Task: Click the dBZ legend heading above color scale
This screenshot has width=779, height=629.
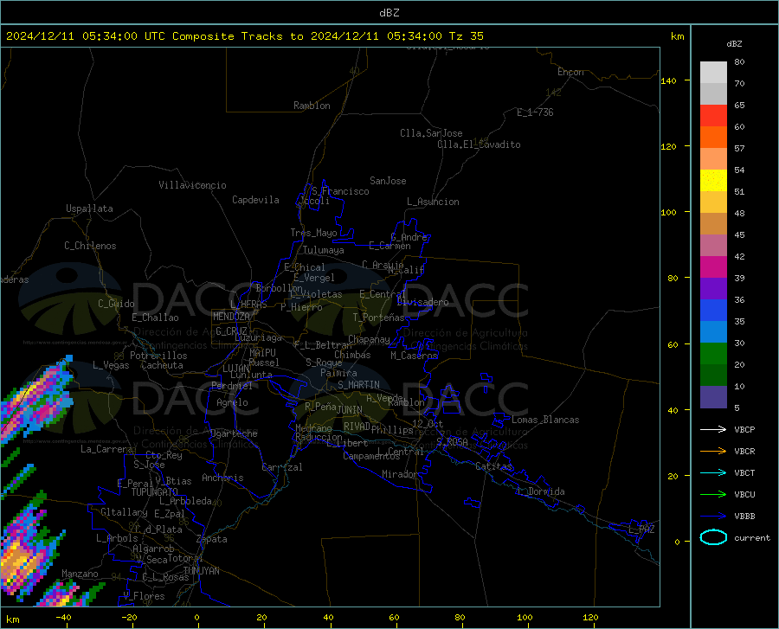Action: point(734,43)
